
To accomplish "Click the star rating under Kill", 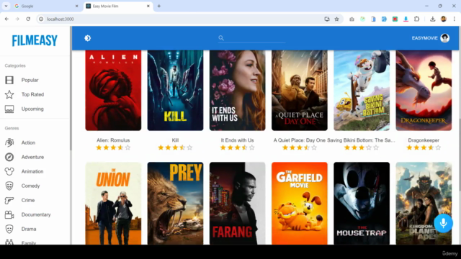I will coord(175,147).
